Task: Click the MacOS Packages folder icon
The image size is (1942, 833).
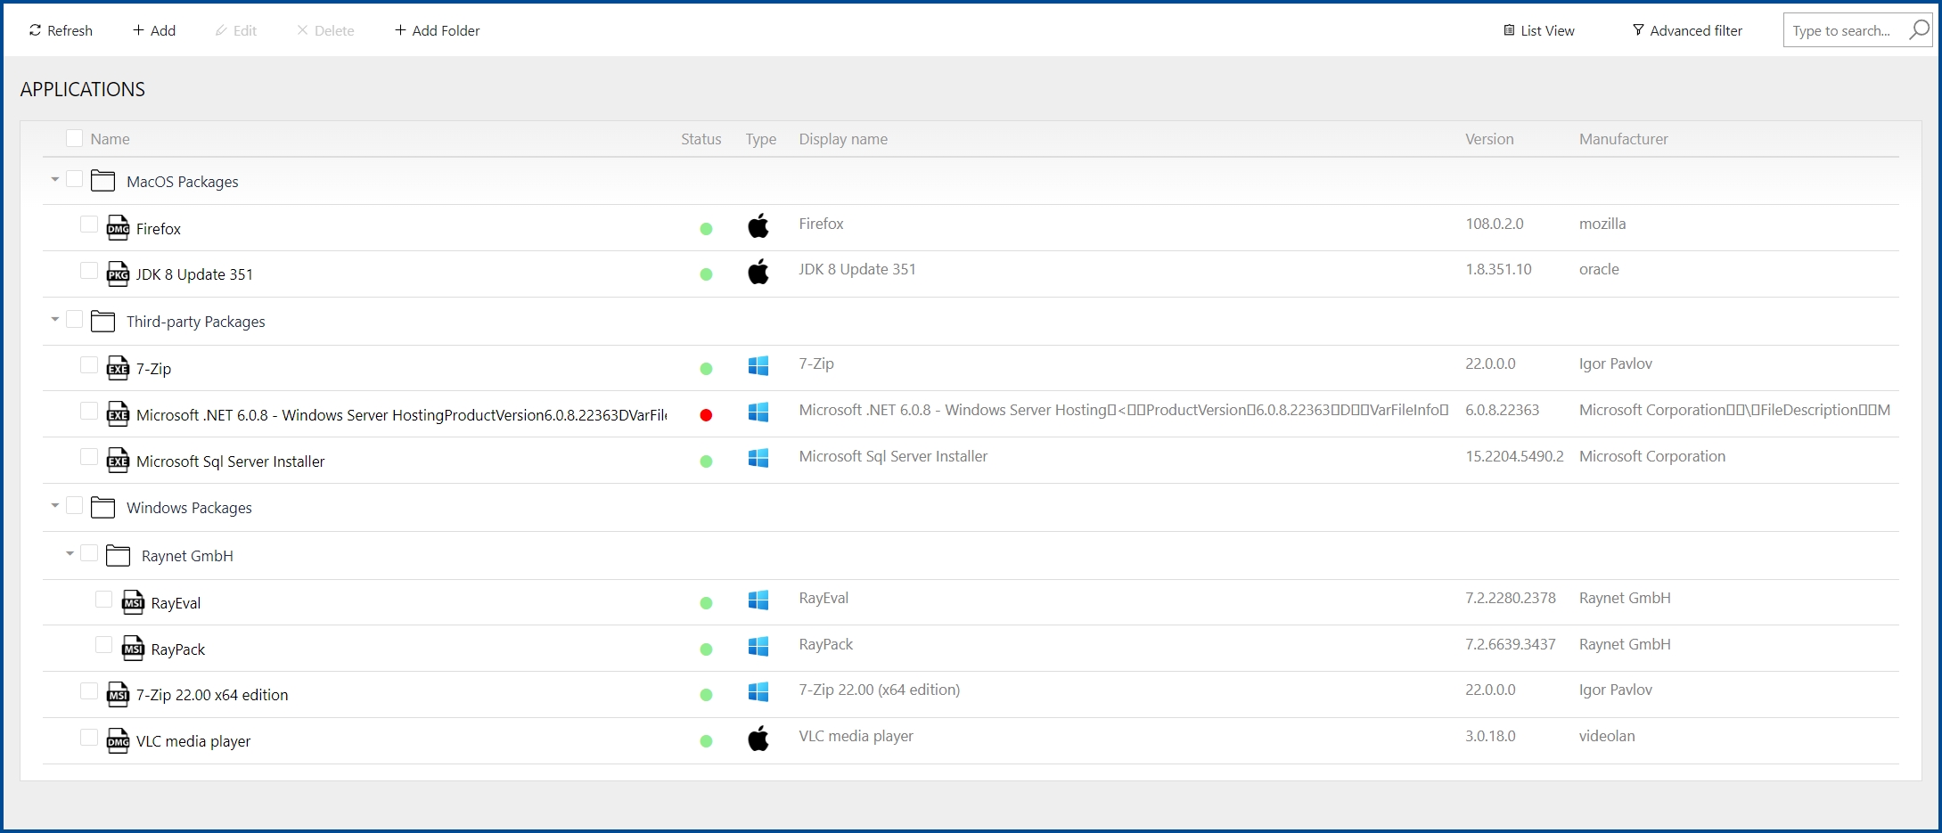Action: pyautogui.click(x=103, y=181)
